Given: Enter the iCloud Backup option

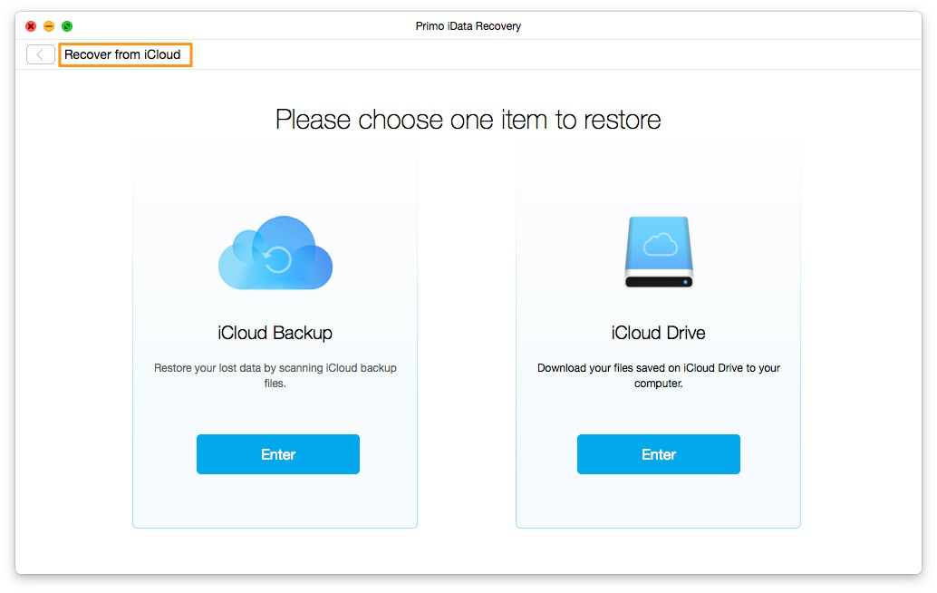Looking at the screenshot, I should point(278,454).
